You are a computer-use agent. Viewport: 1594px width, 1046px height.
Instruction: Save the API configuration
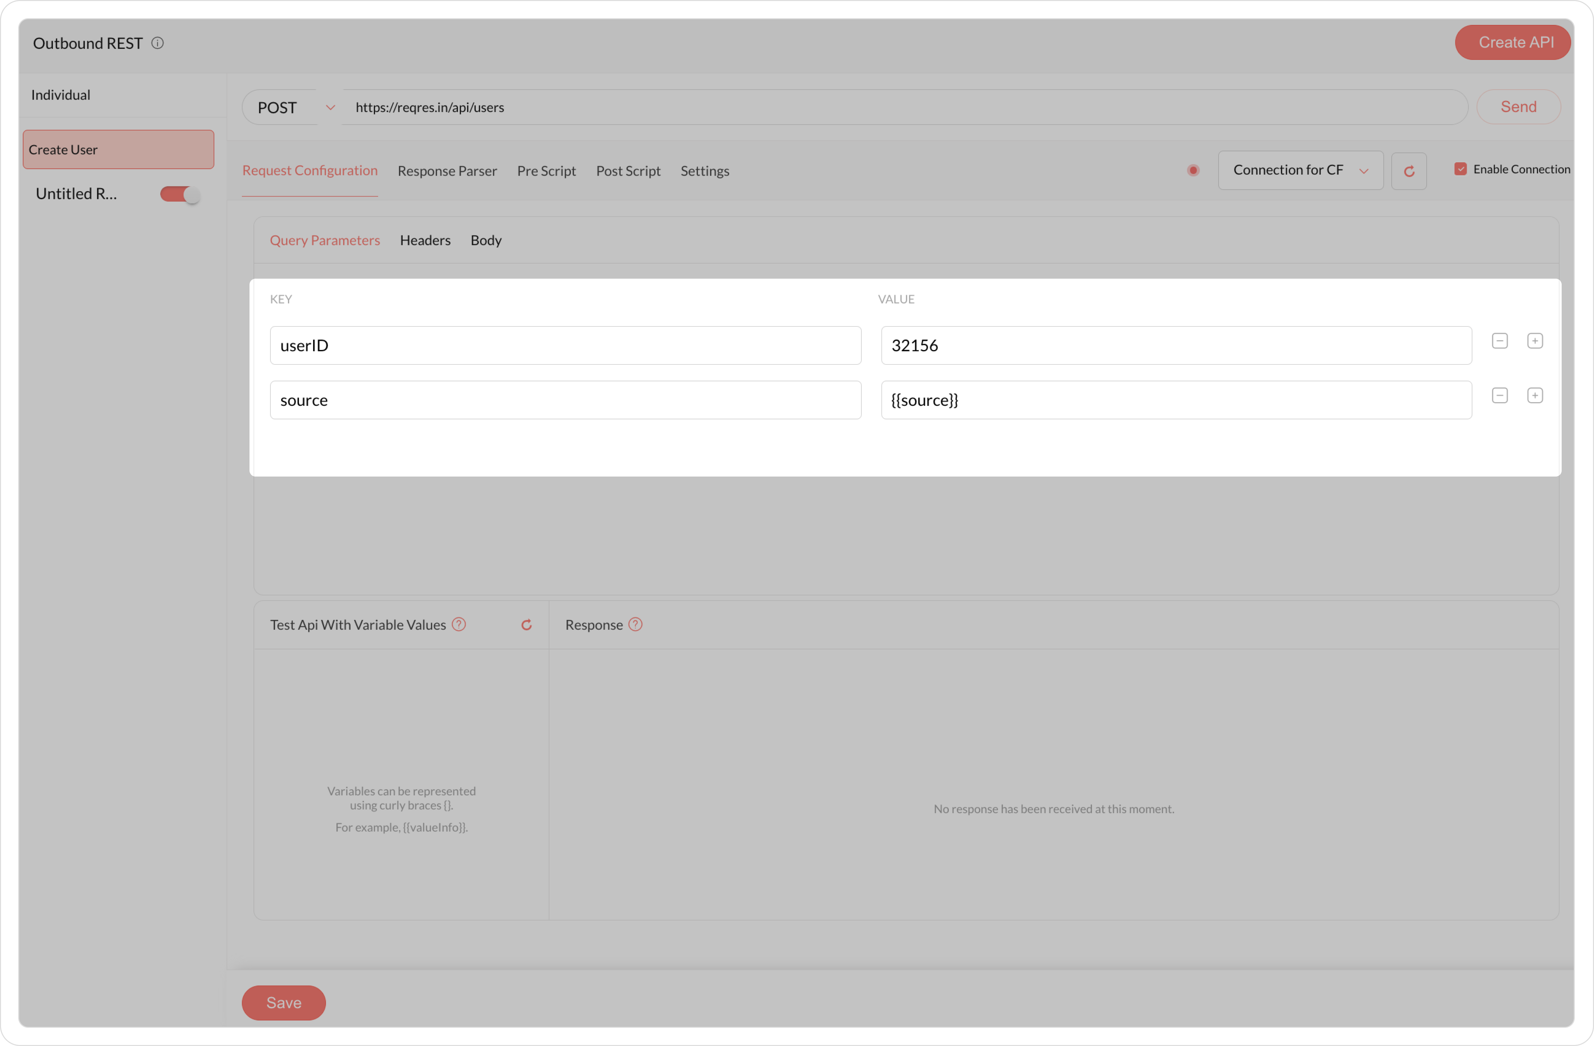[283, 1003]
